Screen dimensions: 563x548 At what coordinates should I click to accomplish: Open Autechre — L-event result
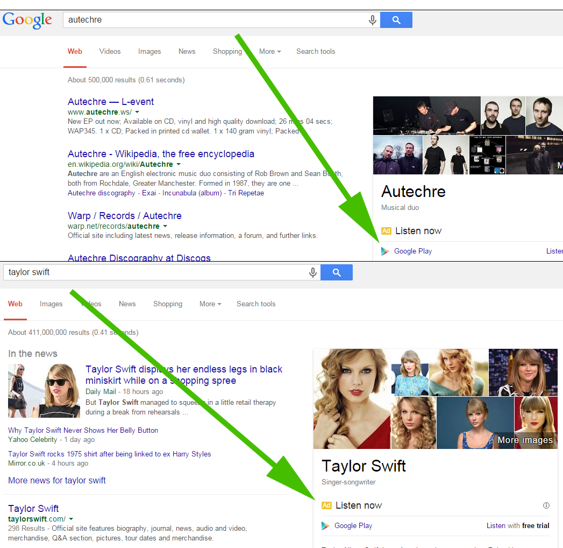pos(111,102)
